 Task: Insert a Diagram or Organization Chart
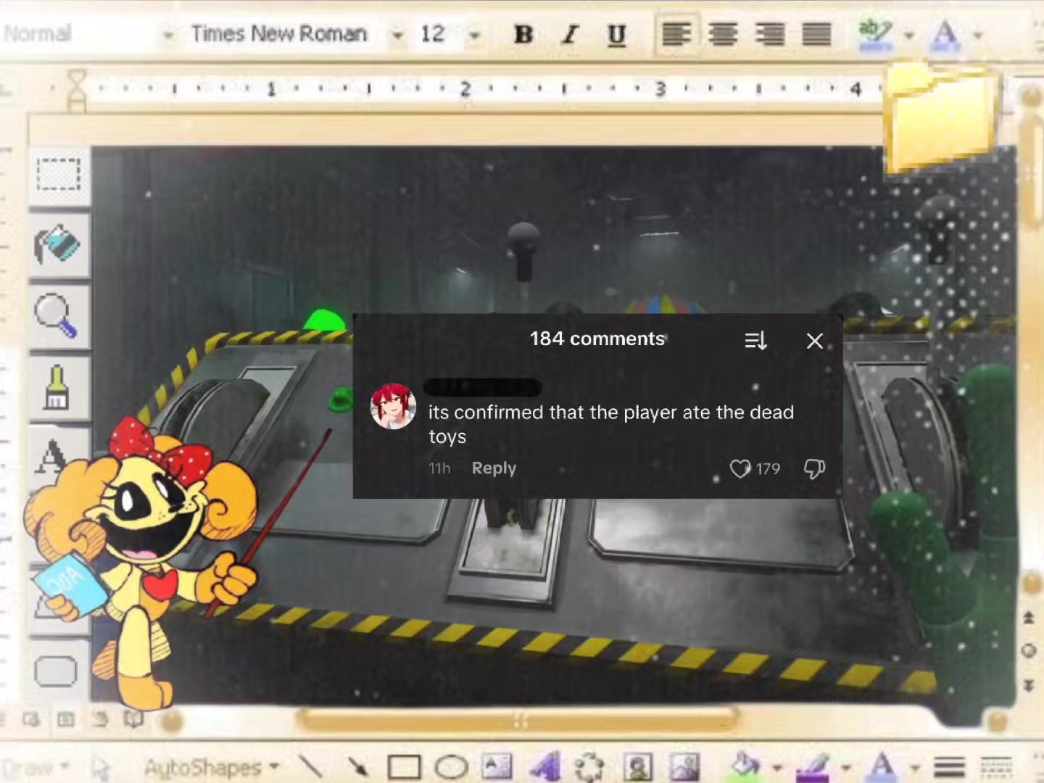[590, 767]
